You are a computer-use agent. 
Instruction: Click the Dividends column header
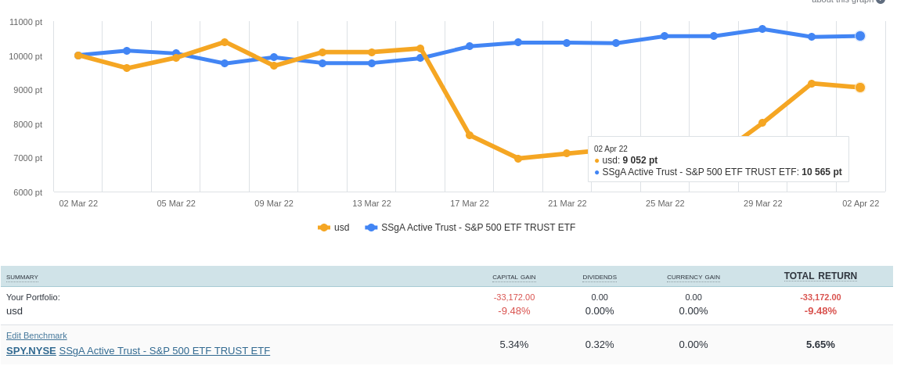600,277
